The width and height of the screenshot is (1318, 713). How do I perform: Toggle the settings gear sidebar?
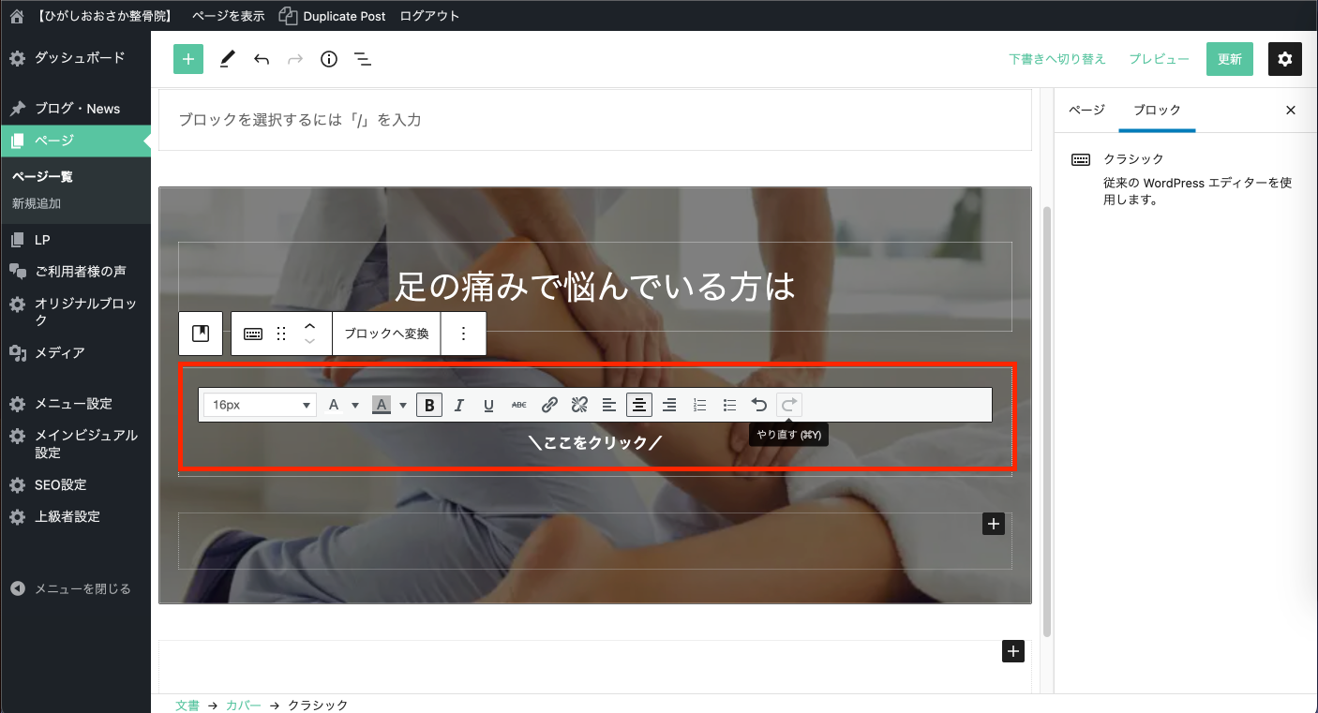(1284, 59)
